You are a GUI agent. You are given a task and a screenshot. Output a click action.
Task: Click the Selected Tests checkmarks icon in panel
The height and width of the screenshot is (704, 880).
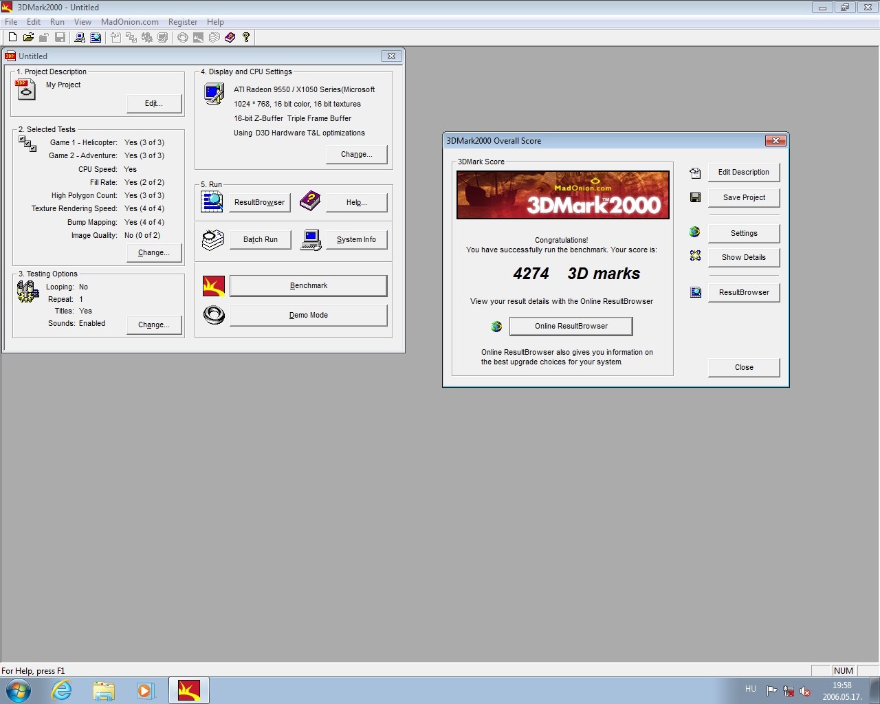27,144
